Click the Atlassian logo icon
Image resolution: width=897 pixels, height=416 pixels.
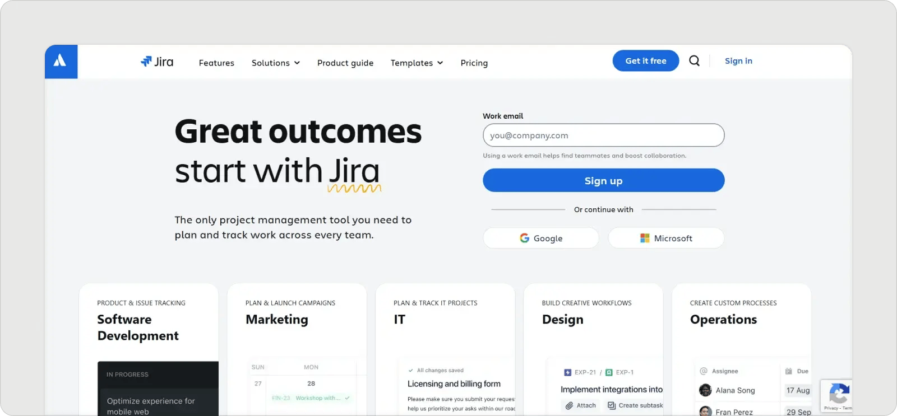(61, 61)
